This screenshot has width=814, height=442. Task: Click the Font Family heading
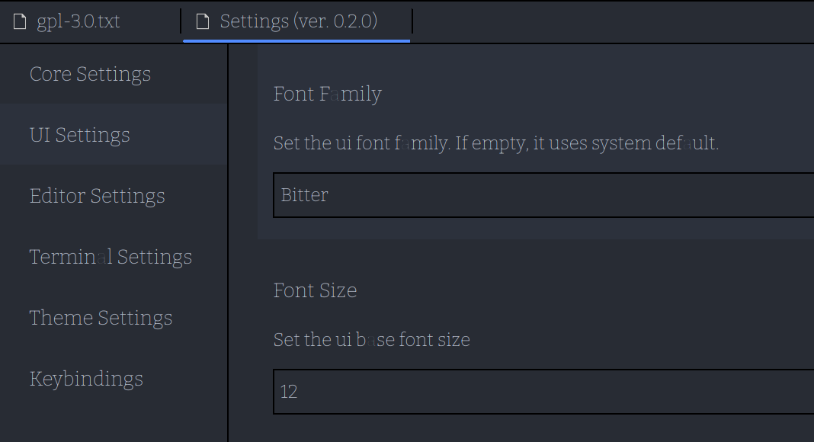(327, 94)
